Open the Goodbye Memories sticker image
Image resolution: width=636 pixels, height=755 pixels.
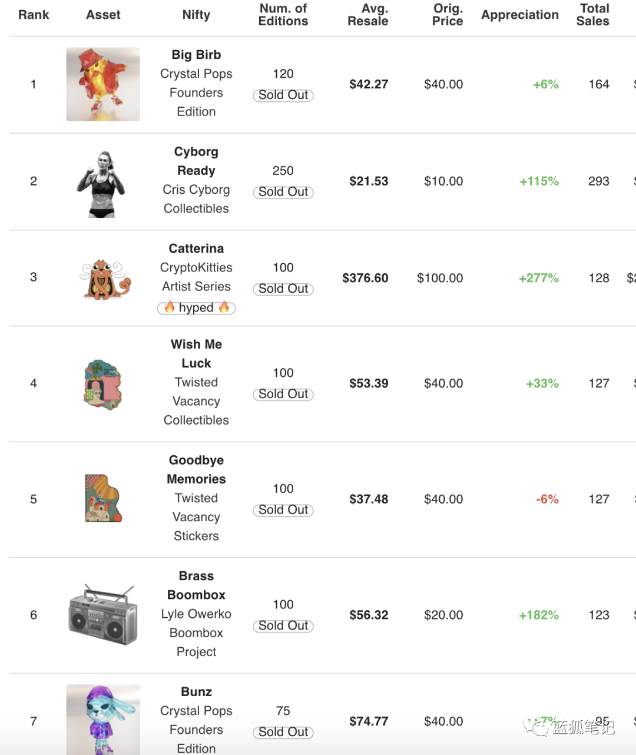click(x=103, y=499)
